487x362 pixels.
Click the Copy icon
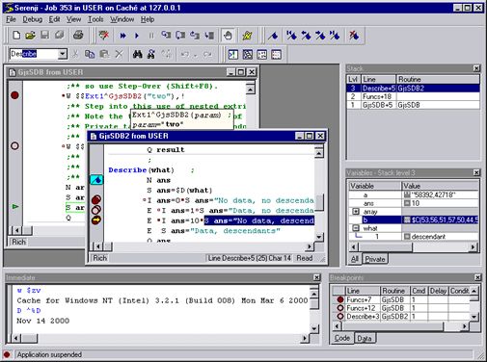point(90,54)
